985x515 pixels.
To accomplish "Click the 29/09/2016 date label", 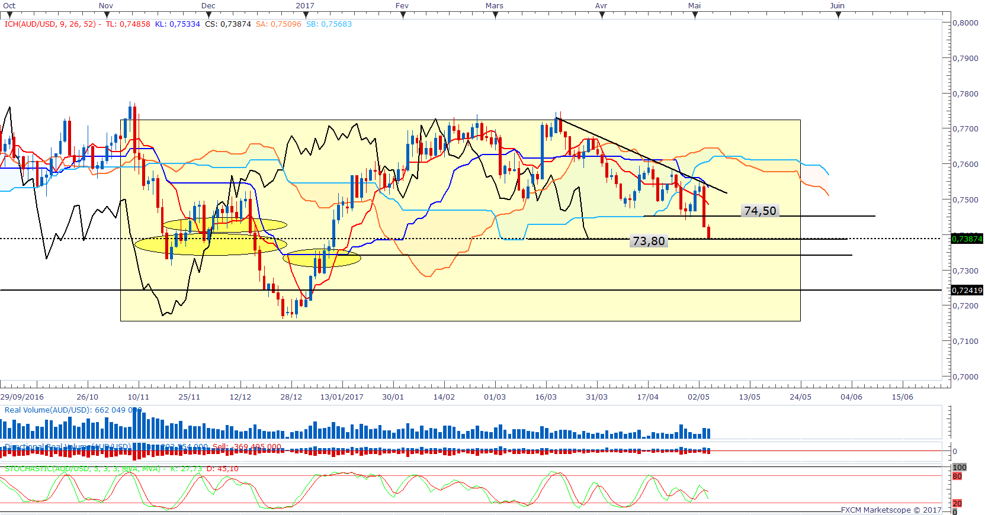I will click(22, 397).
